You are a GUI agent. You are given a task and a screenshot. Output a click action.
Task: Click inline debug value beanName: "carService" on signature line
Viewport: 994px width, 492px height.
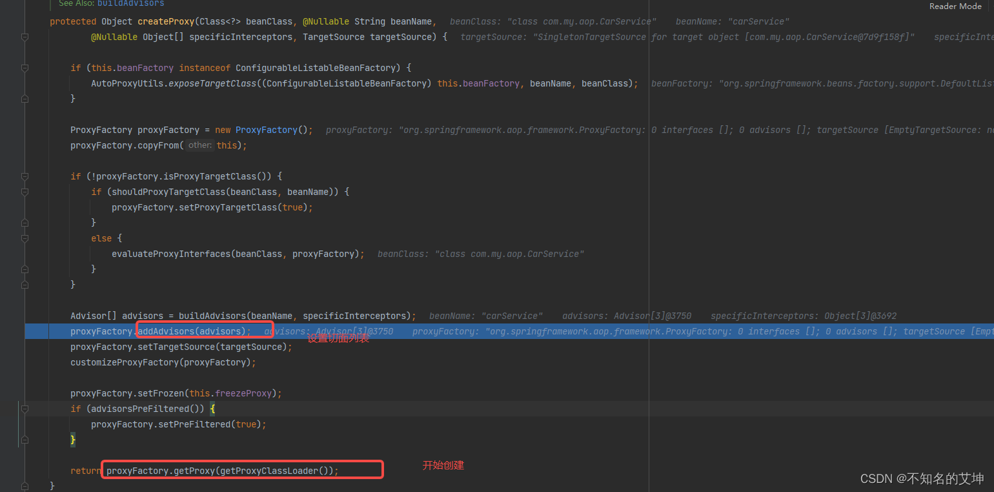(x=733, y=21)
